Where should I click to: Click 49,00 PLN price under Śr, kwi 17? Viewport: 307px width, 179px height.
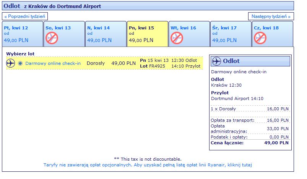224,40
